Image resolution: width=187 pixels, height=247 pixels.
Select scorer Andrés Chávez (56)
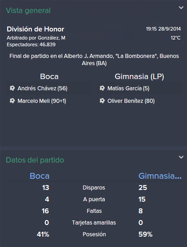point(42,88)
